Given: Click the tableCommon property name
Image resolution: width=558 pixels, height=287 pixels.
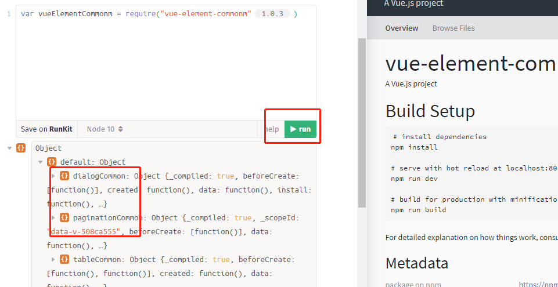Looking at the screenshot, I should coord(98,260).
